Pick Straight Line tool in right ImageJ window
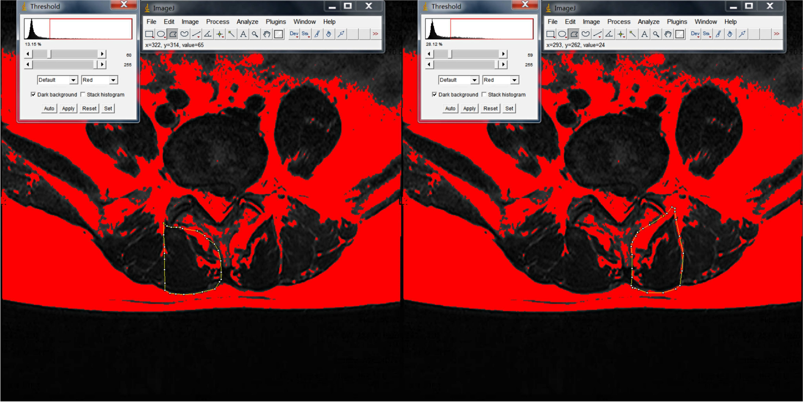This screenshot has height=402, width=803. 598,34
